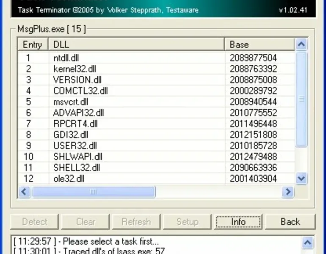The height and width of the screenshot is (254, 326).
Task: Select the SHLWAPI.dll row
Action: pos(156,157)
